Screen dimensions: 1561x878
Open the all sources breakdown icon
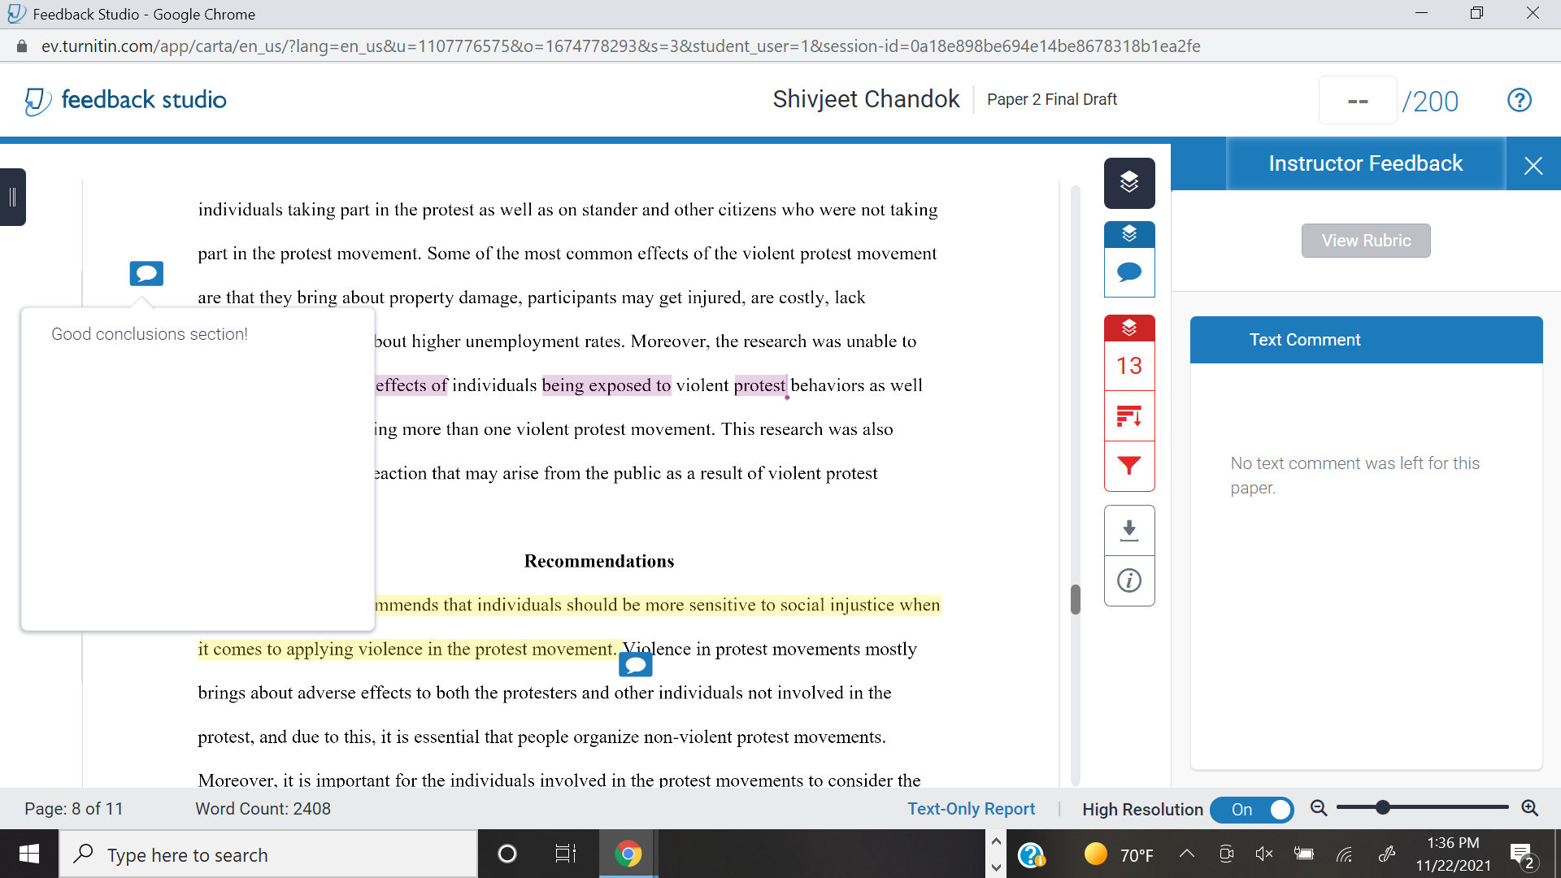[x=1129, y=416]
